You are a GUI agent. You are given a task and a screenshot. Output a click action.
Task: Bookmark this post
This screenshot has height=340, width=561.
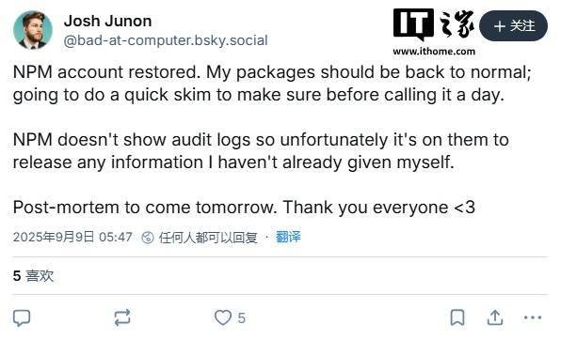tap(457, 317)
